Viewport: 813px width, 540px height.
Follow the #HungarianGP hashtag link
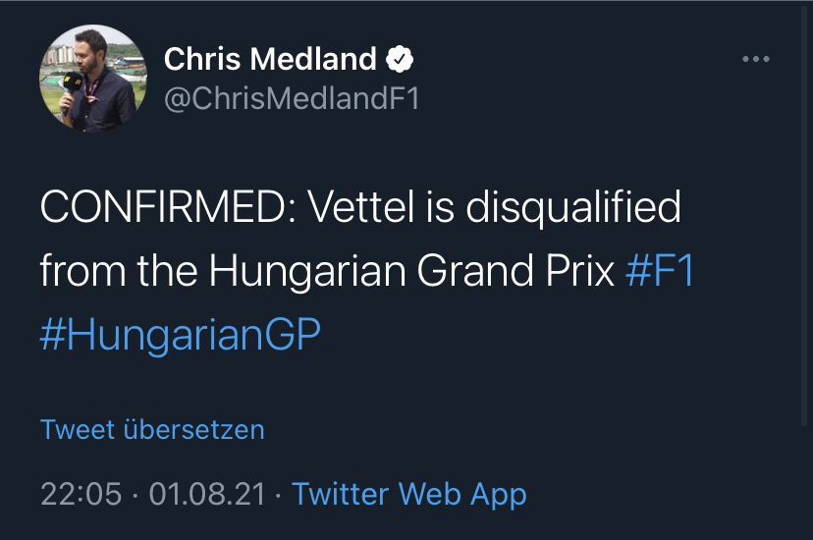coord(181,335)
